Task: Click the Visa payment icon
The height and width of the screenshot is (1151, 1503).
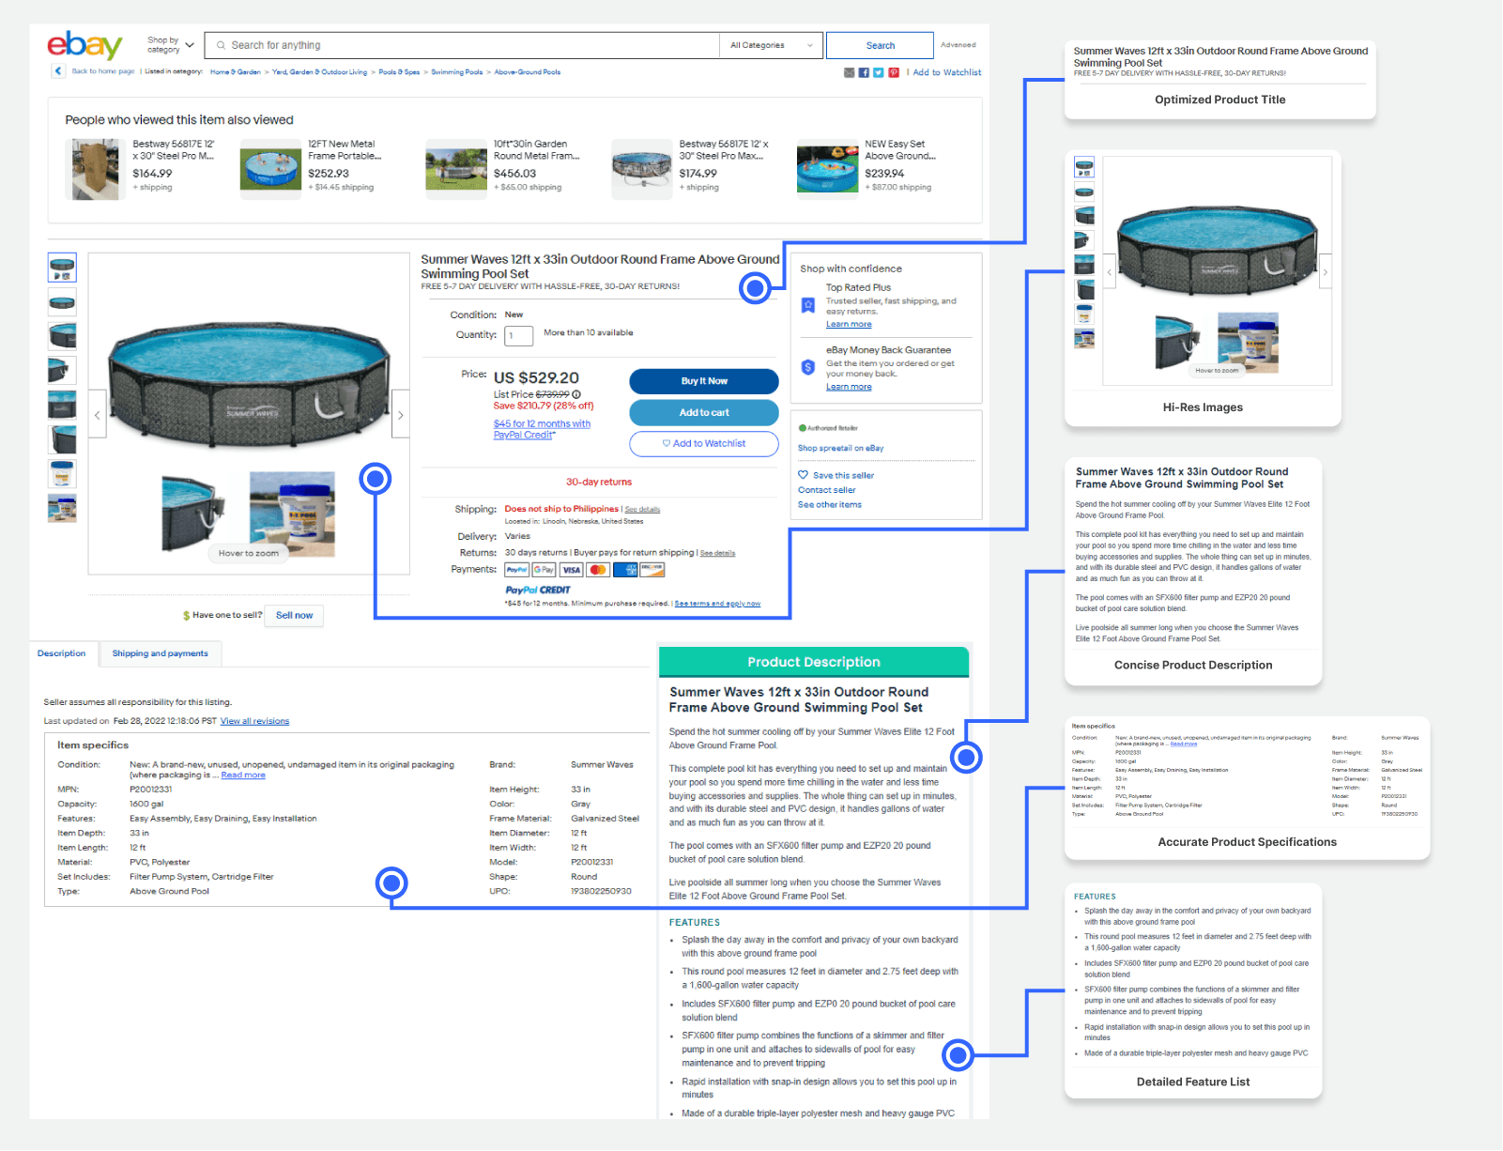Action: coord(571,570)
